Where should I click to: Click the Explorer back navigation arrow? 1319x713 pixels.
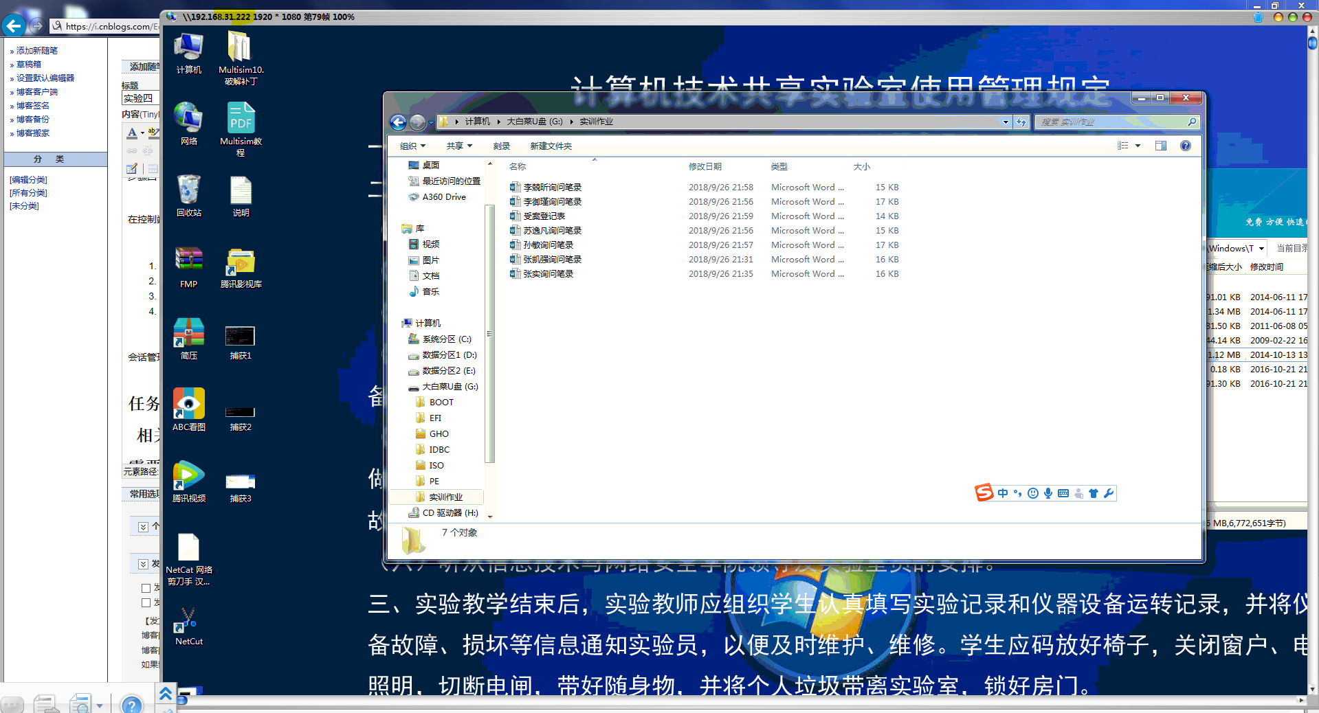click(x=398, y=122)
